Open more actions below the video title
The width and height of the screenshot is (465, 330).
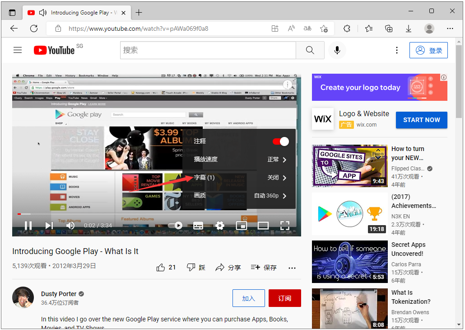(x=292, y=268)
